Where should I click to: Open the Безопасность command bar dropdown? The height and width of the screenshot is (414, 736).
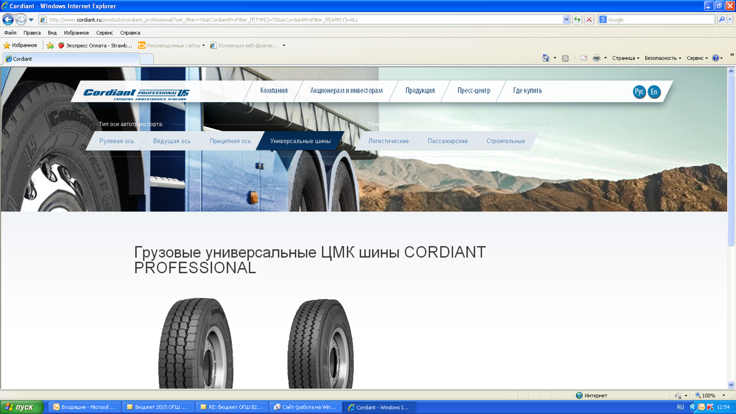tap(663, 58)
